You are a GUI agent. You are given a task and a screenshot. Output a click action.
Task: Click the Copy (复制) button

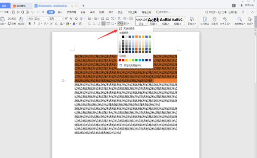[12, 24]
